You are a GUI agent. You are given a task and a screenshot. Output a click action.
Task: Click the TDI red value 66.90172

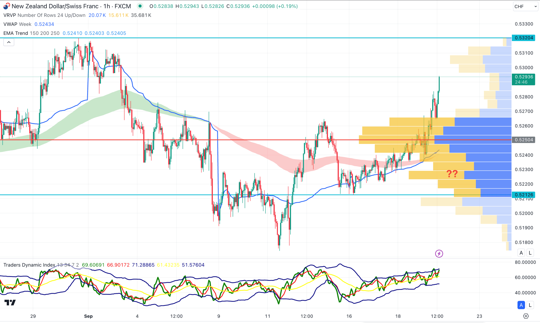(118, 265)
